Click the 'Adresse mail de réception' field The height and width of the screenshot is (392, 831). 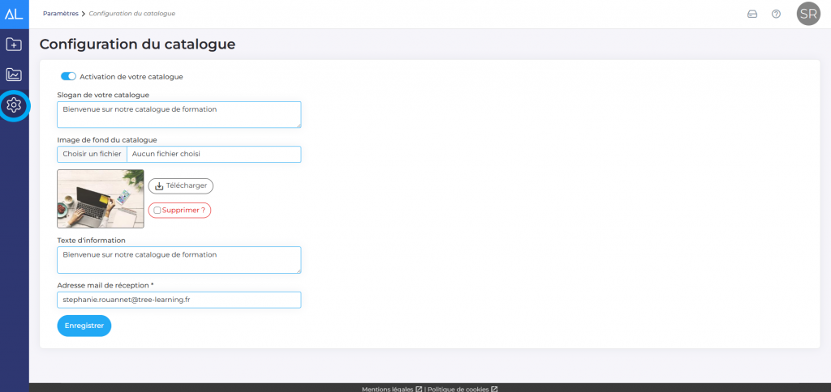pos(179,300)
